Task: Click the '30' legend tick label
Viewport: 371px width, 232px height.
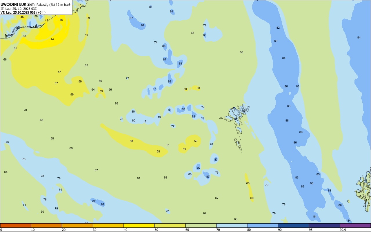Action: coord(94,230)
